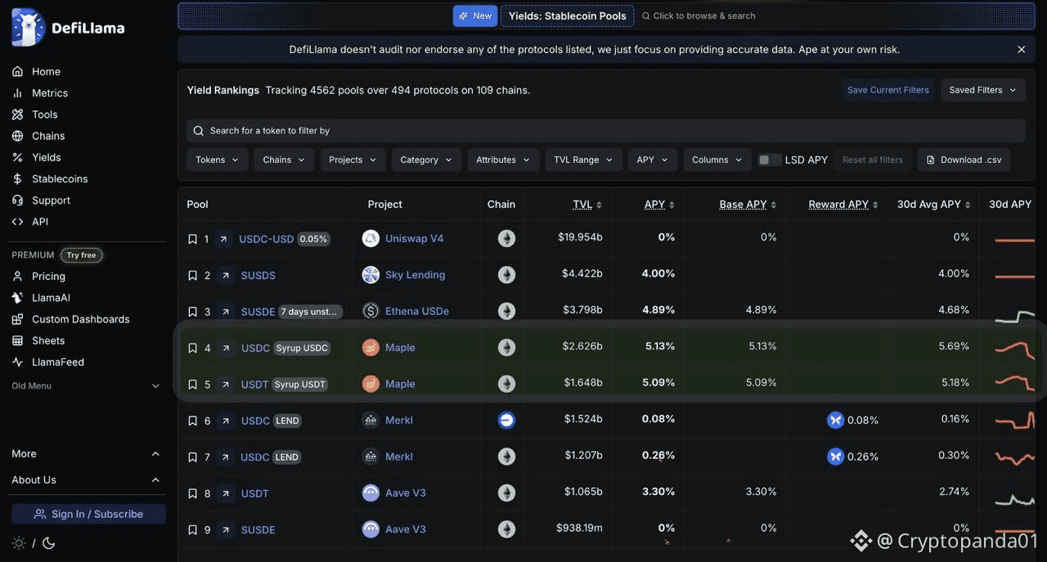Click the New button in top bar
Viewport: 1047px width, 562px height.
click(x=475, y=16)
